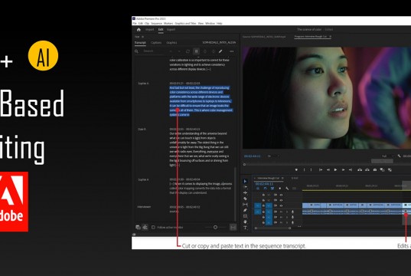Click the Export Frame camera icon
411x276 pixels.
pyautogui.click(x=375, y=170)
